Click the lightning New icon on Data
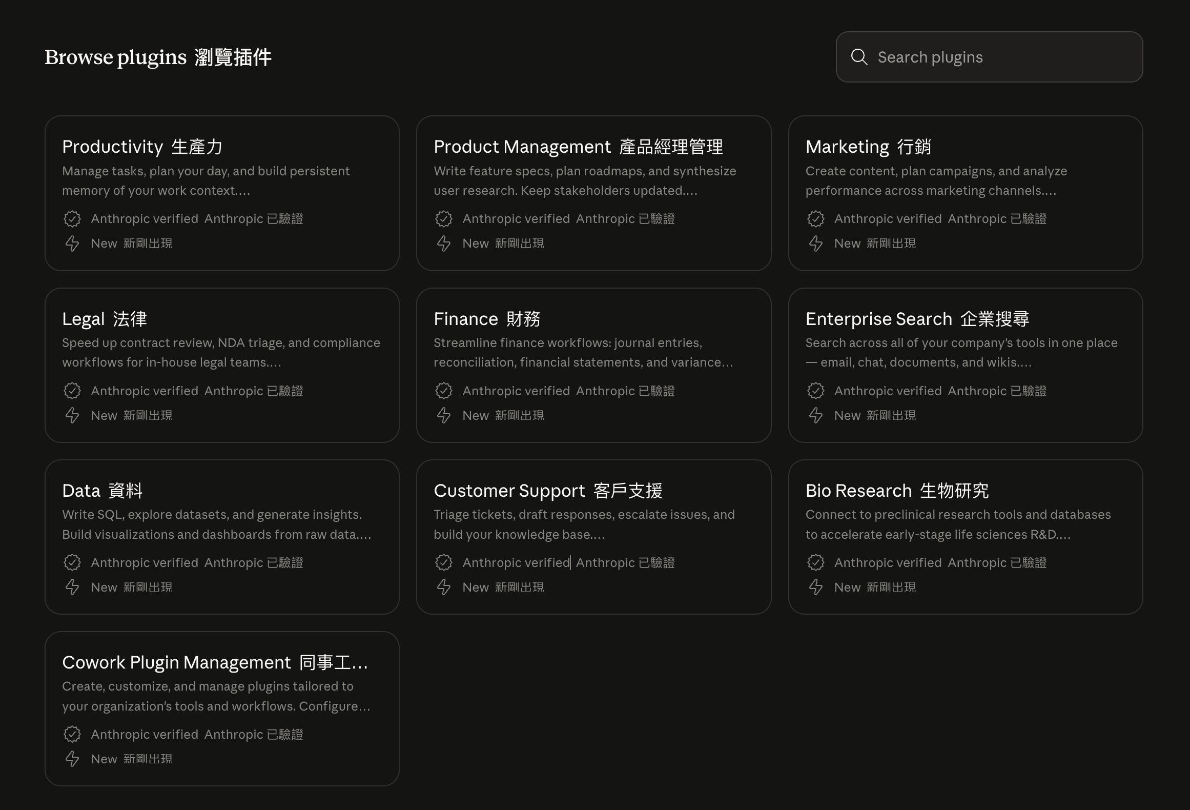Screen dimensions: 1190x810 click(72, 587)
